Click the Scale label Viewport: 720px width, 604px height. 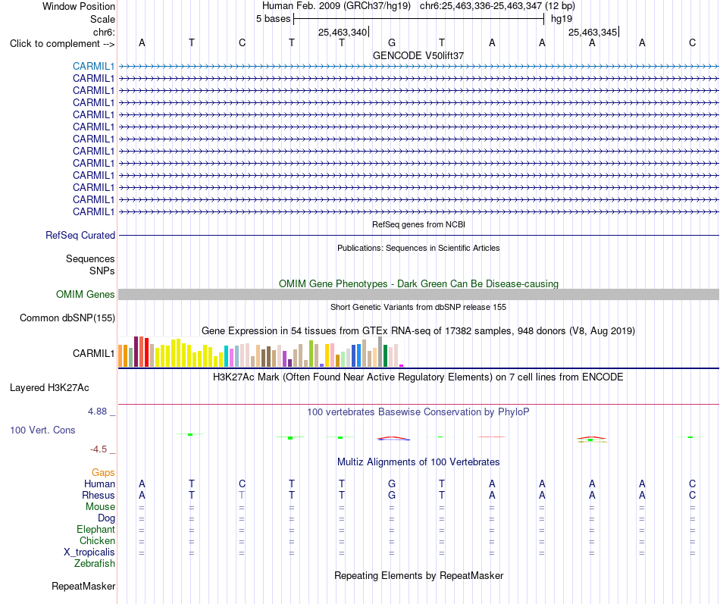[x=102, y=19]
